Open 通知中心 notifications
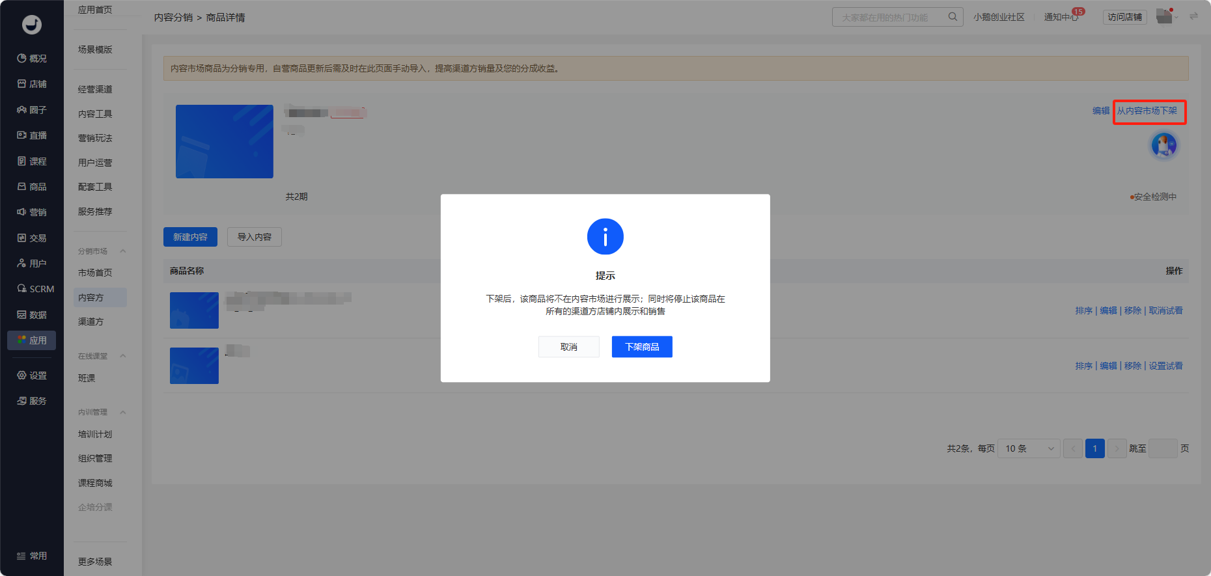Image resolution: width=1211 pixels, height=576 pixels. pos(1061,17)
